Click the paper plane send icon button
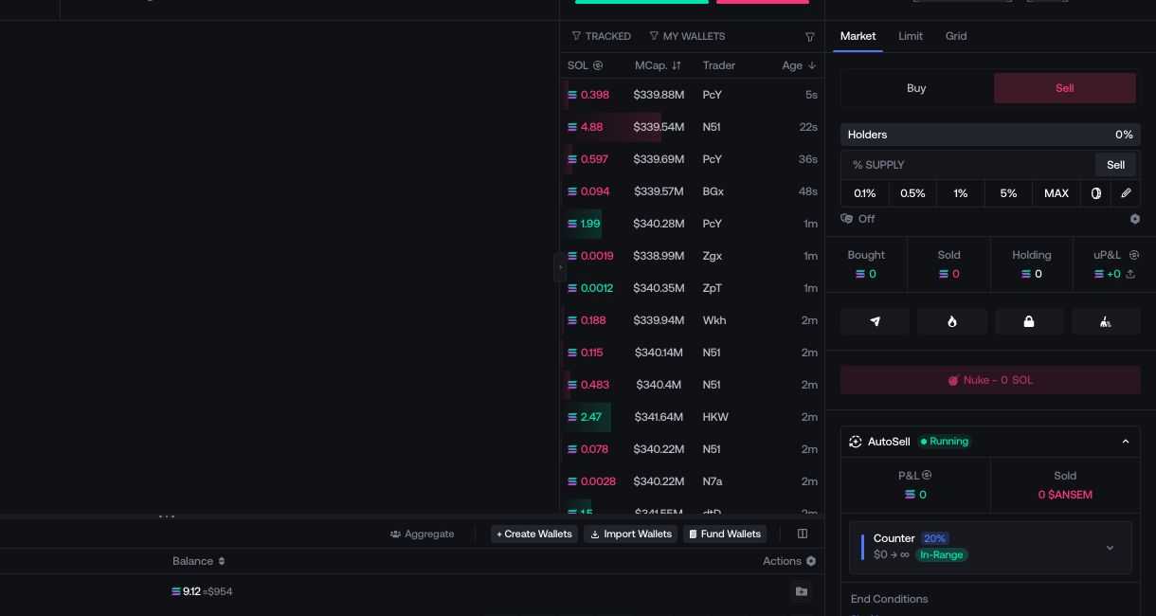Viewport: 1156px width, 616px height. pyautogui.click(x=875, y=321)
